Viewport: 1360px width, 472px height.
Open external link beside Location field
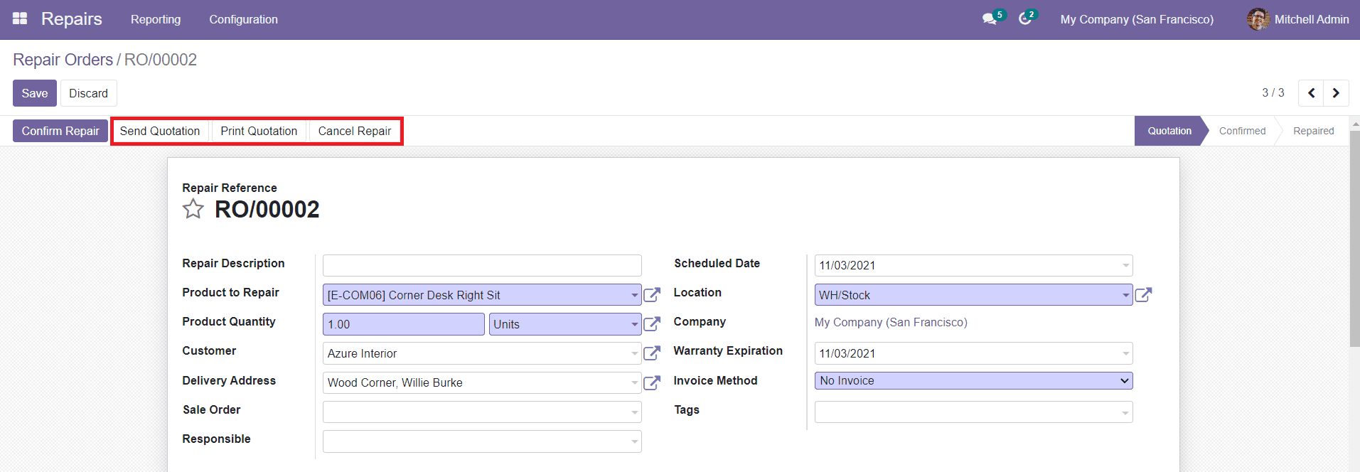tap(1143, 295)
